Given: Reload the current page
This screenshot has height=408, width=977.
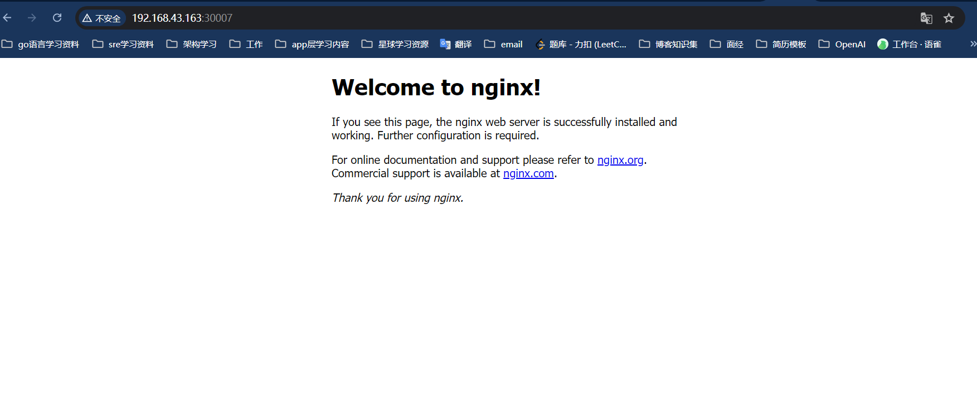Looking at the screenshot, I should click(x=57, y=18).
